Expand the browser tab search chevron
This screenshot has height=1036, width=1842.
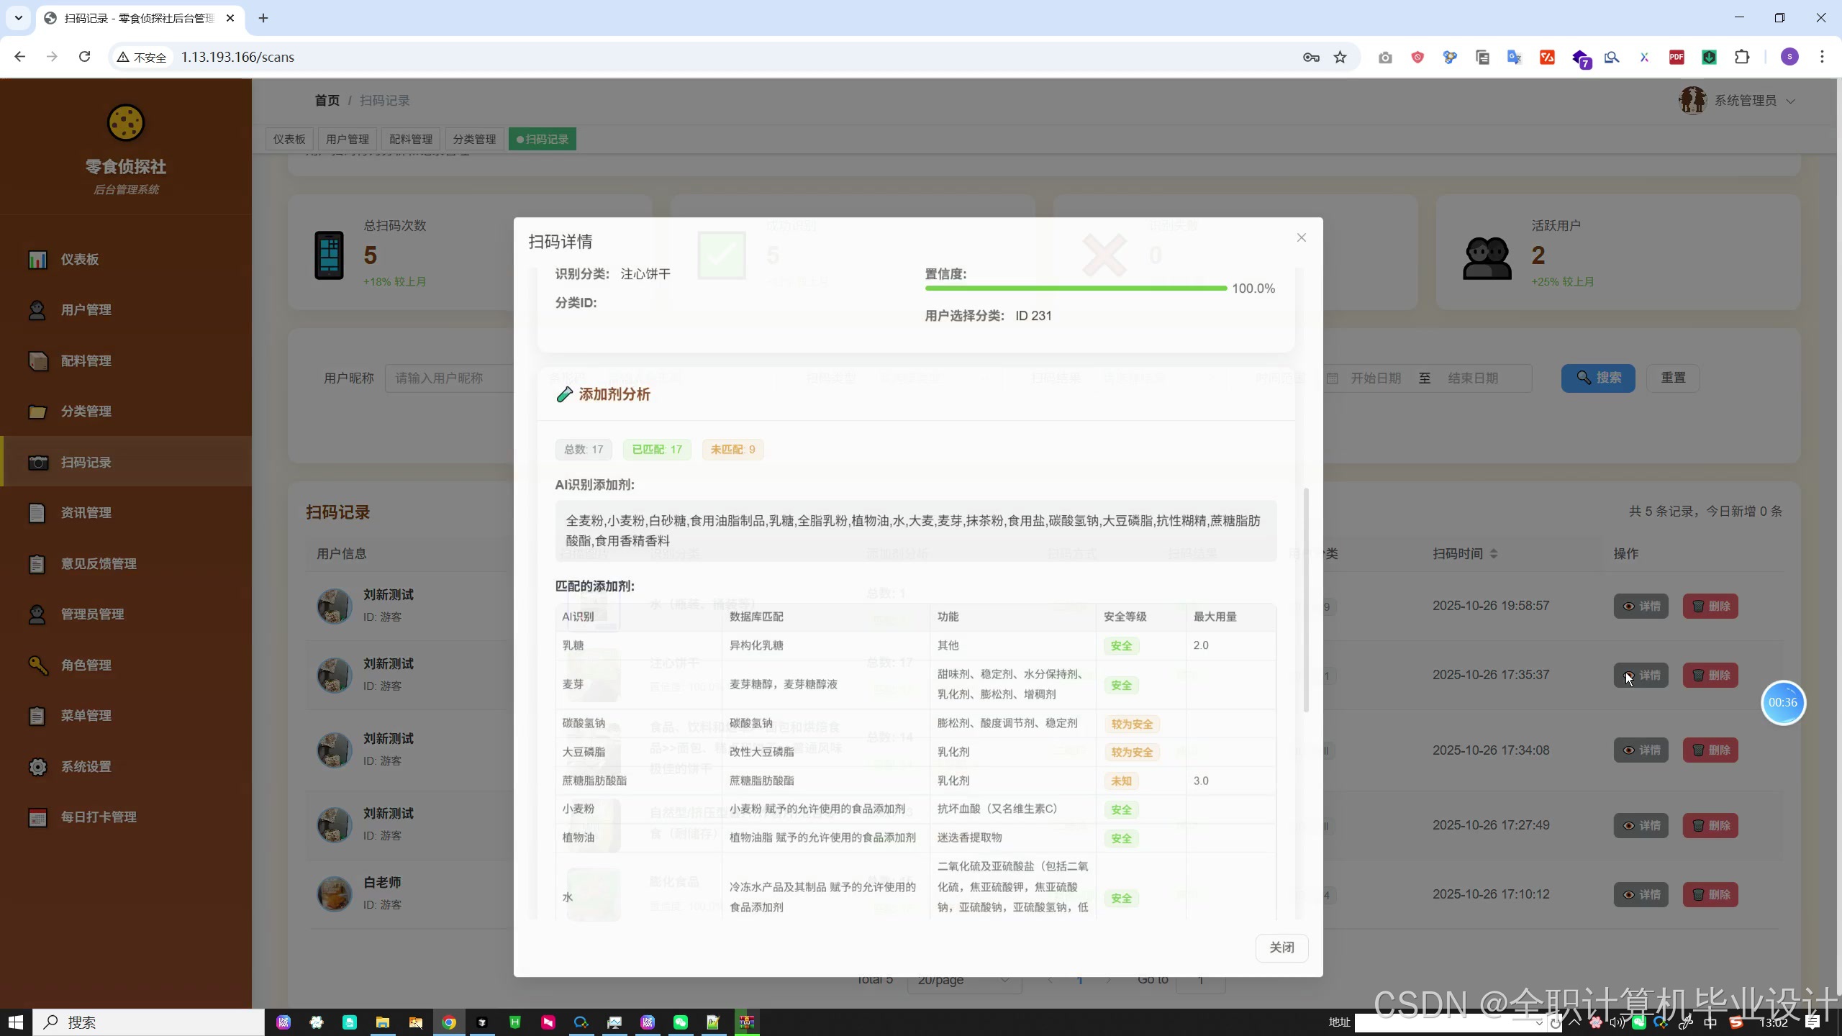[19, 18]
